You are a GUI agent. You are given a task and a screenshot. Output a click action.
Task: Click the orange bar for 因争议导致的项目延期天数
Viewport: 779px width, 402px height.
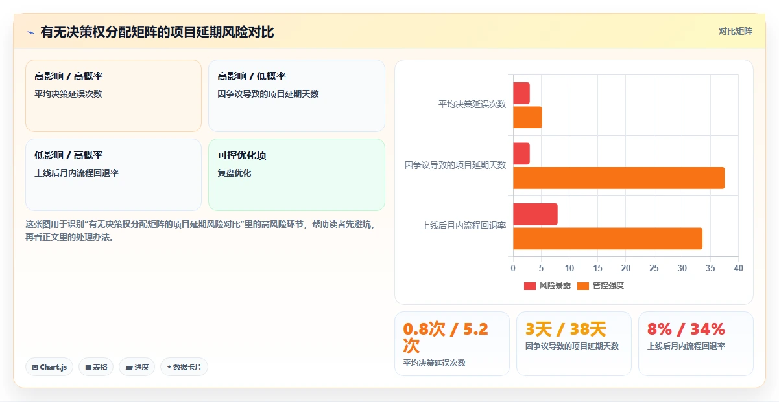[x=619, y=178]
